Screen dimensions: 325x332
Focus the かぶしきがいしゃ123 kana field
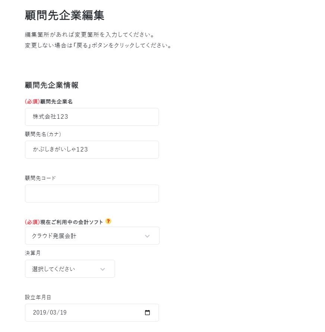coord(92,150)
